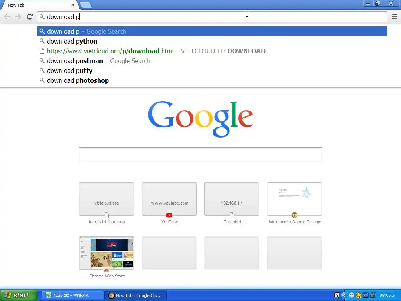The image size is (401, 301).
Task: Click the page favicon under 192.168.1.1 tile
Action: tap(232, 215)
